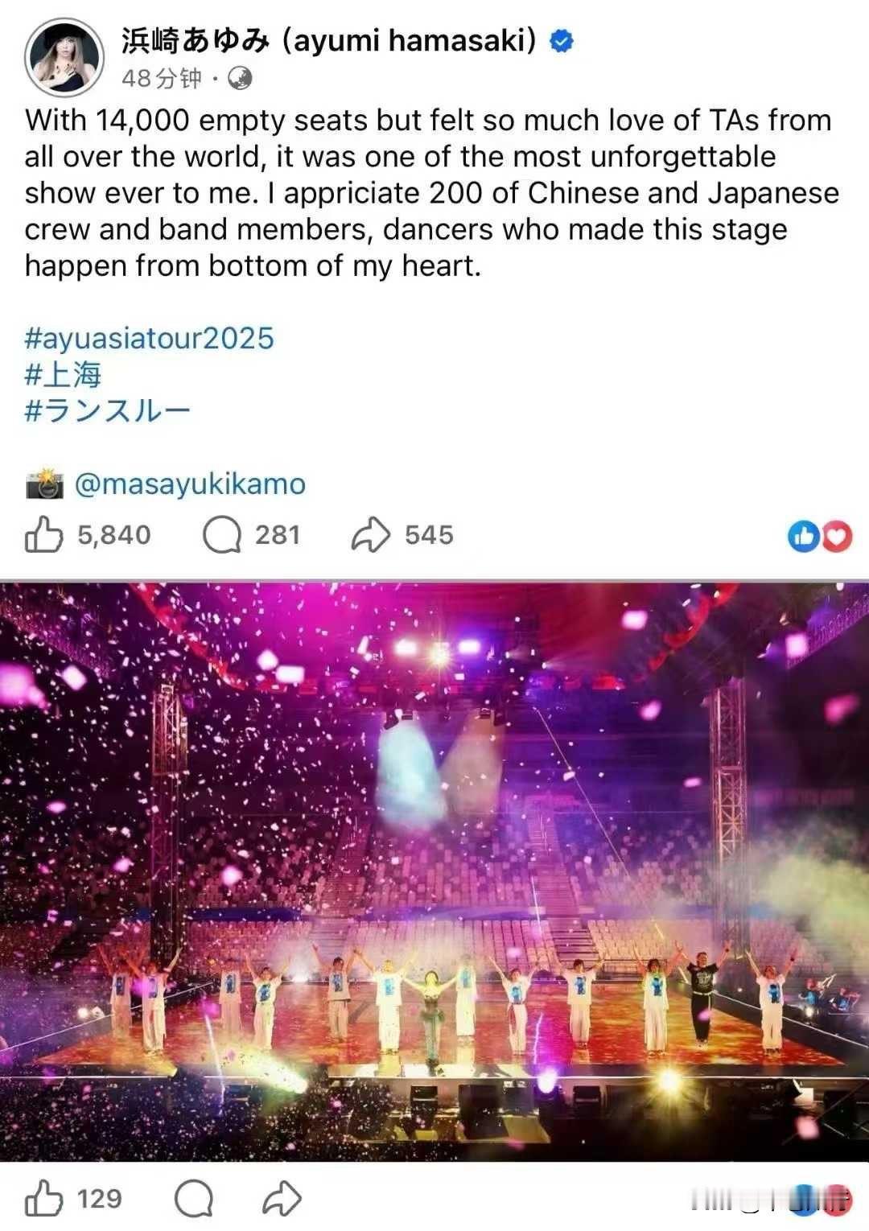Open the #ランスルー hashtag link

coord(107,411)
